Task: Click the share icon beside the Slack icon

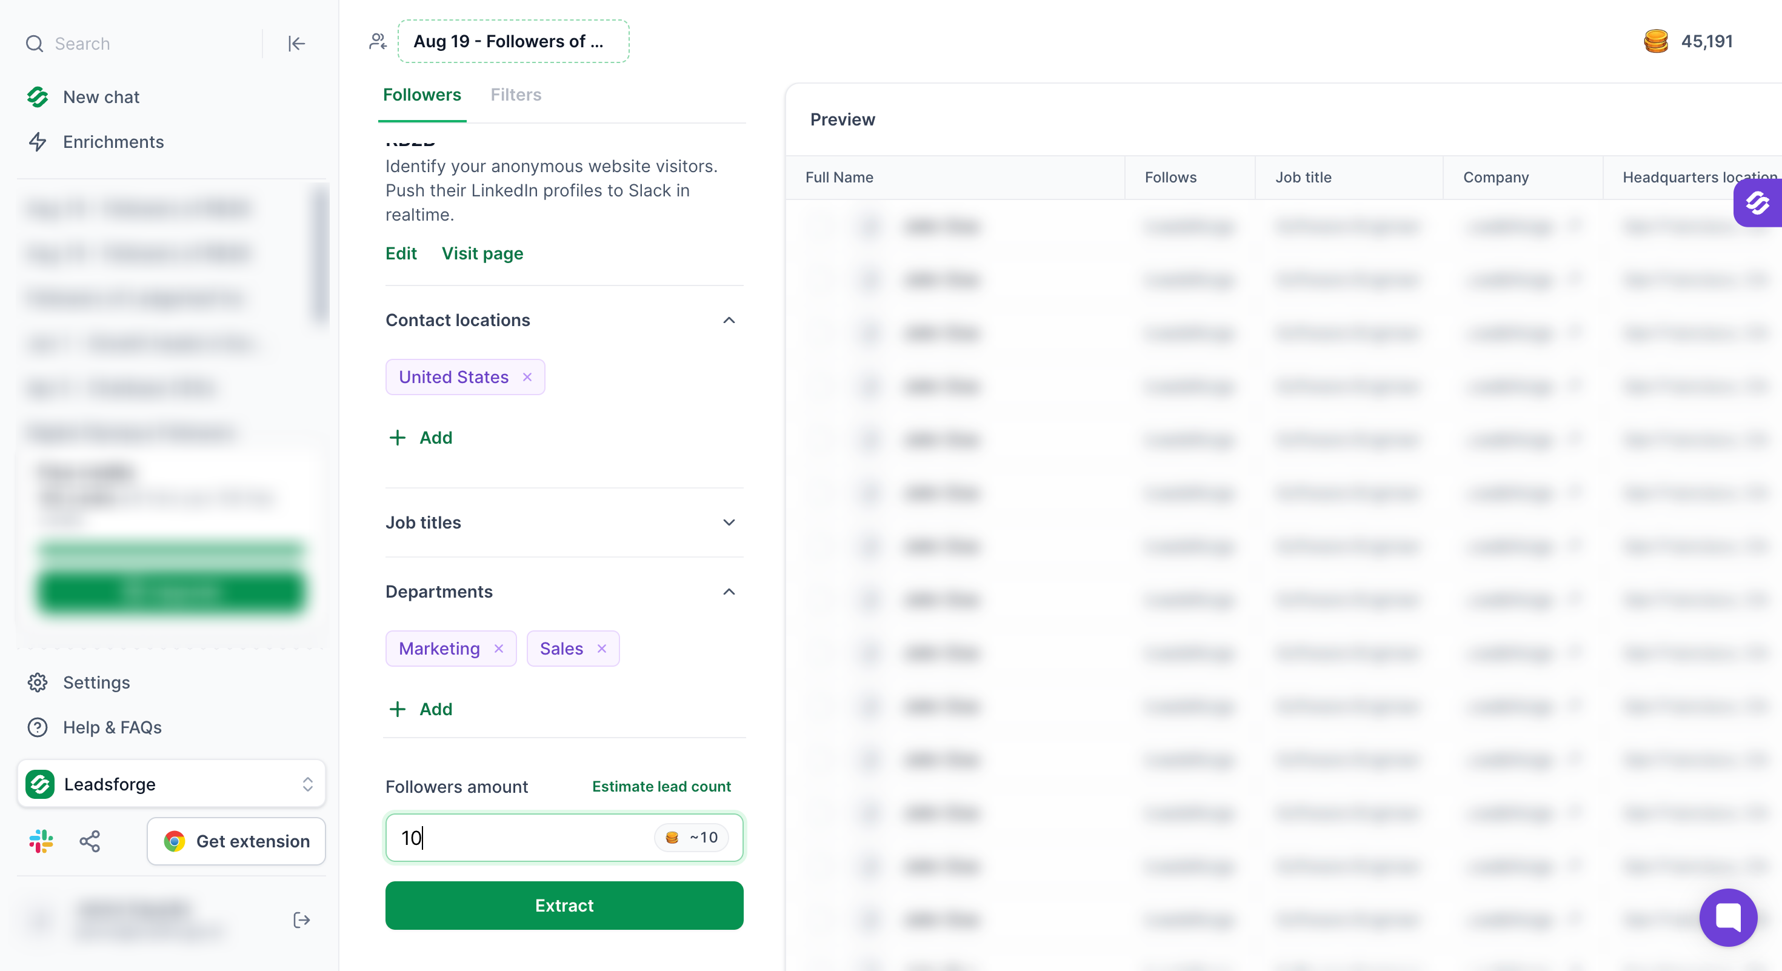Action: point(90,841)
